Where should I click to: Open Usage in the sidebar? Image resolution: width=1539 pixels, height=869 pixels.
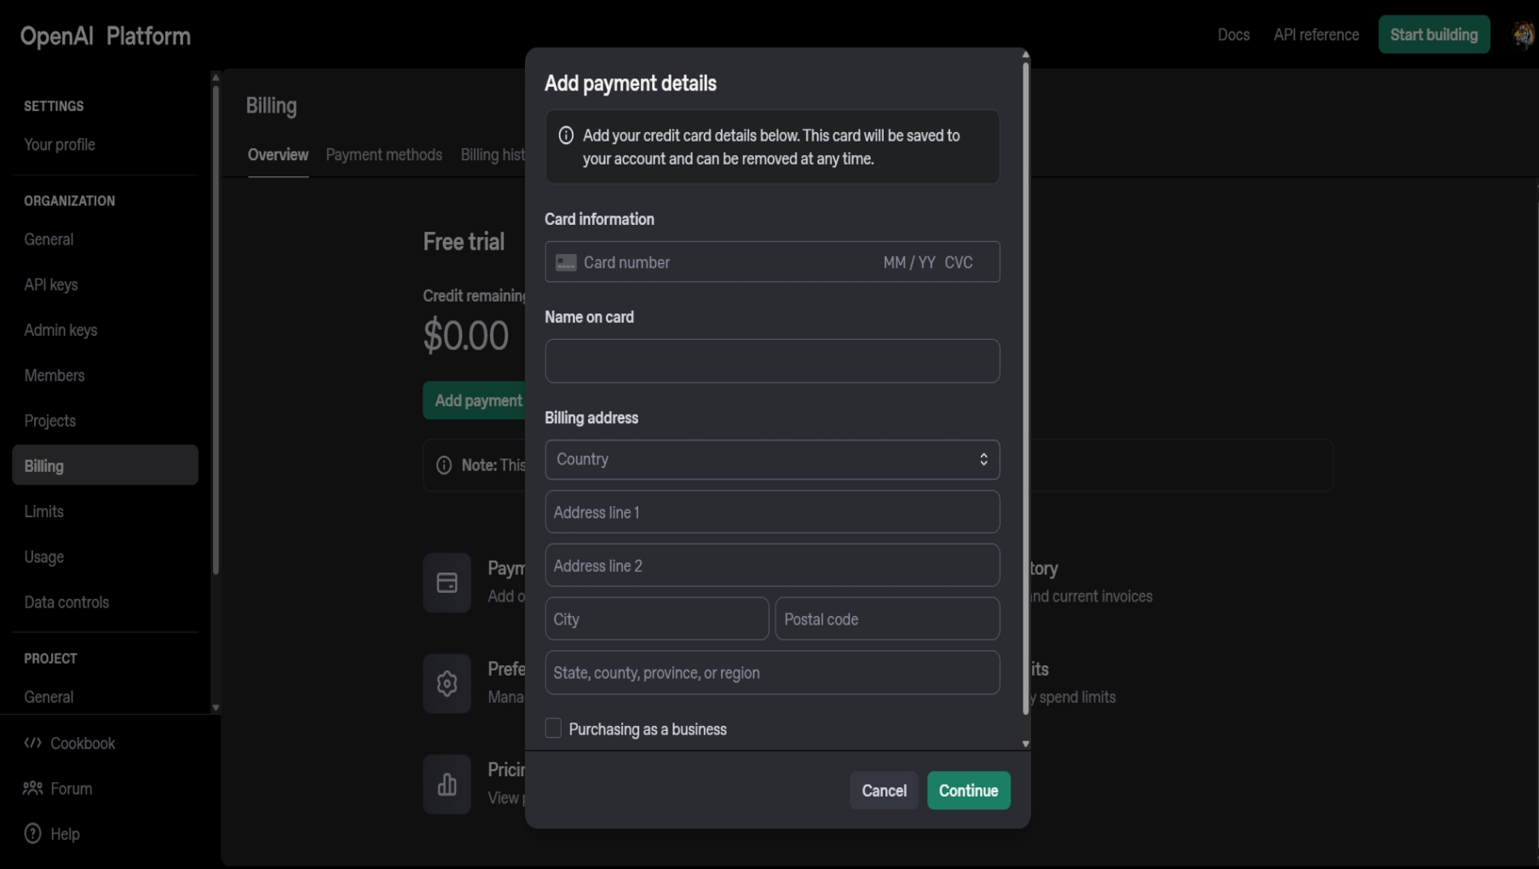(x=44, y=556)
